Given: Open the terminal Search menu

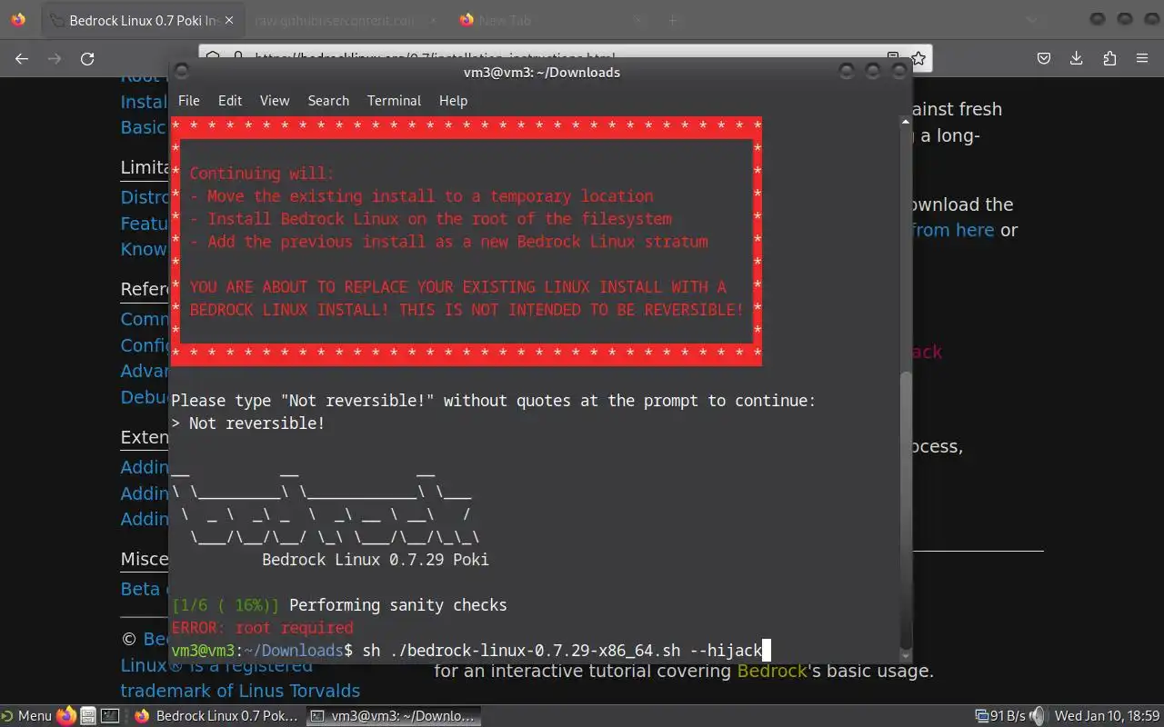Looking at the screenshot, I should [x=328, y=101].
